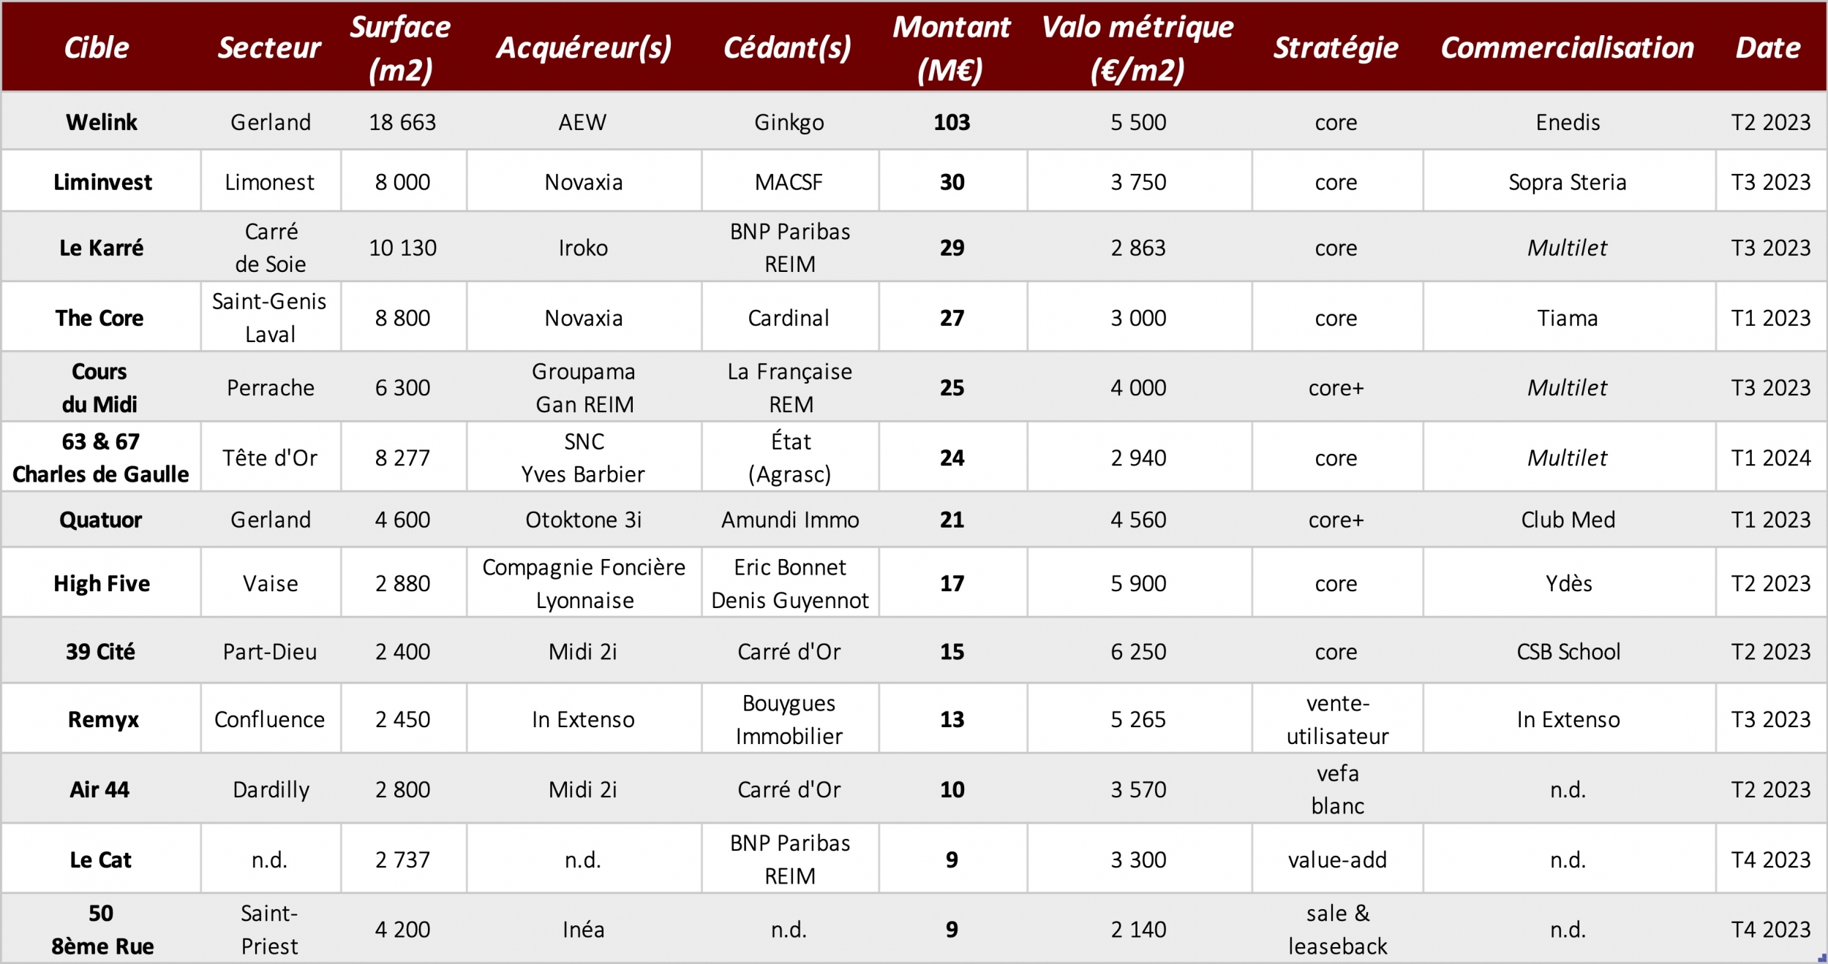Select the Welink row name cell
The image size is (1828, 964).
click(x=101, y=122)
